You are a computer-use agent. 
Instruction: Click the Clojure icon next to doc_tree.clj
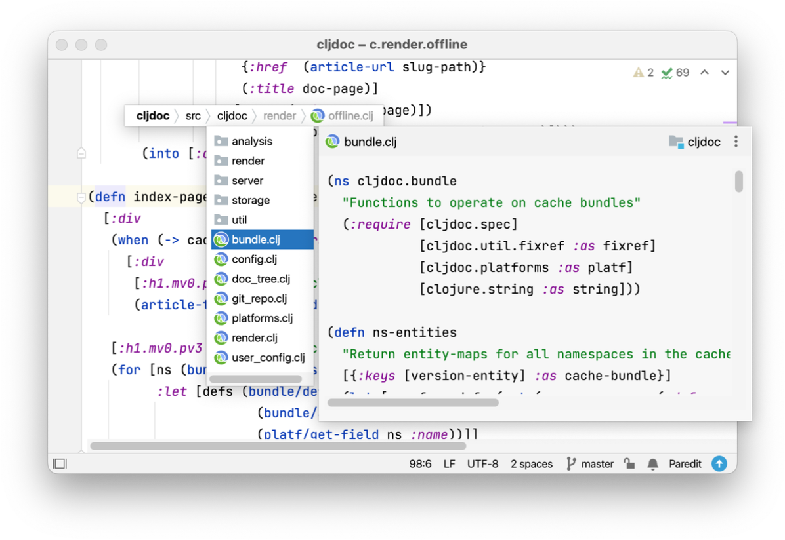coord(221,279)
